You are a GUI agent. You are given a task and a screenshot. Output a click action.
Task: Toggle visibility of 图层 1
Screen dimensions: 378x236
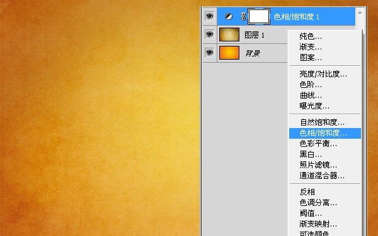click(x=209, y=35)
